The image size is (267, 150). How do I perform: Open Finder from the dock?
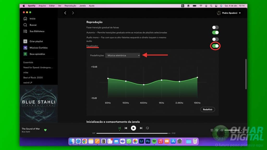click(72, 141)
